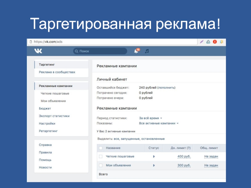The width and height of the screenshot is (251, 188).
Task: Select запущенные campaigns link
Action: pos(130,139)
